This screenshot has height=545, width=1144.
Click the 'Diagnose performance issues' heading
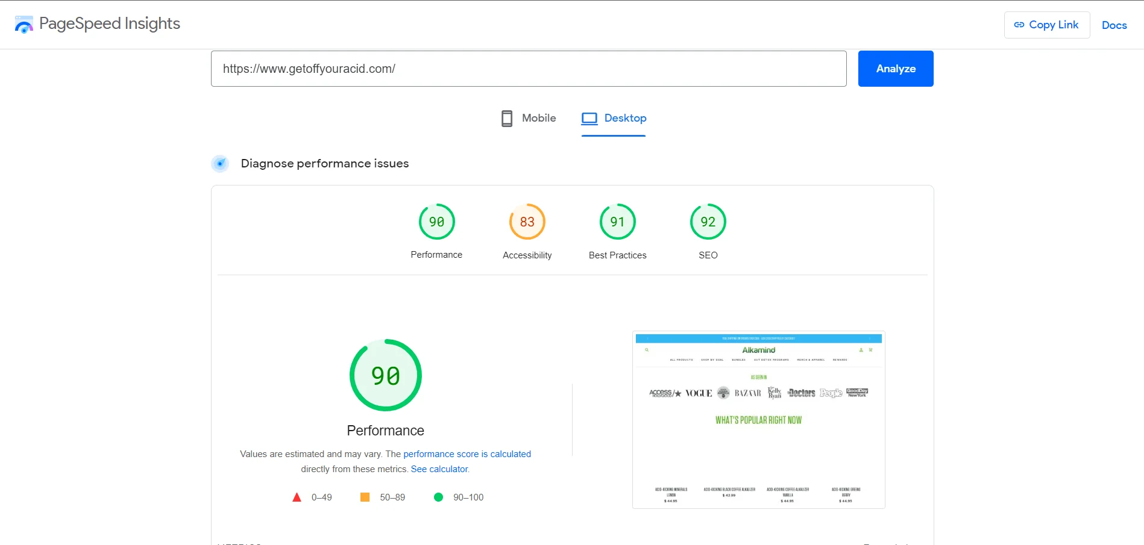pos(325,163)
